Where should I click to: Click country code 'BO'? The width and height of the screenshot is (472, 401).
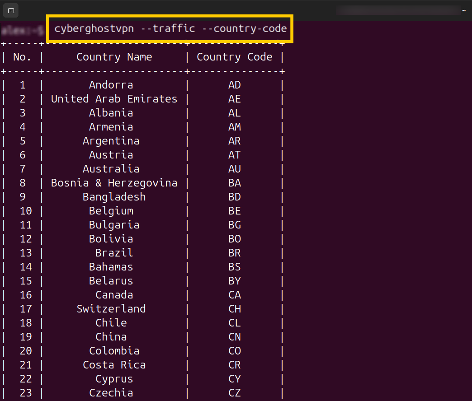pyautogui.click(x=235, y=239)
